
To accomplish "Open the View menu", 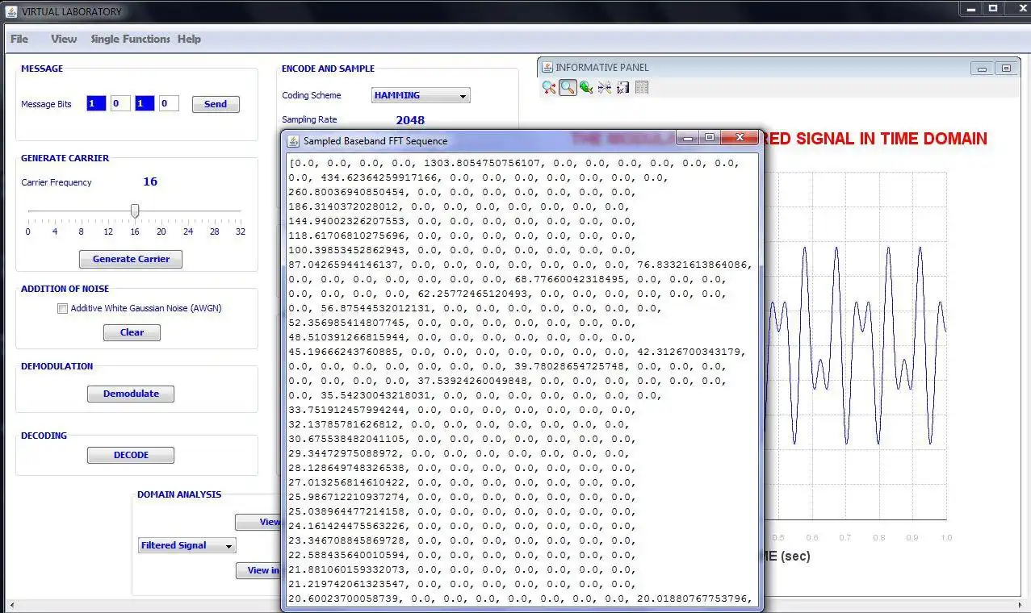I will 63,39.
